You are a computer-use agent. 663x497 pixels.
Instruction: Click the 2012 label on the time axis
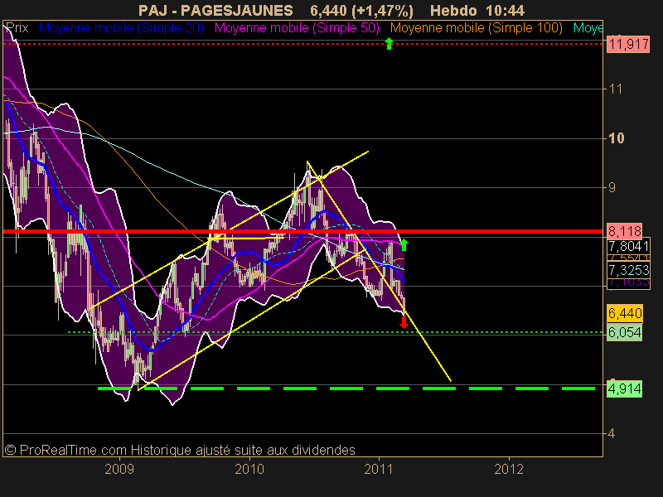click(509, 469)
